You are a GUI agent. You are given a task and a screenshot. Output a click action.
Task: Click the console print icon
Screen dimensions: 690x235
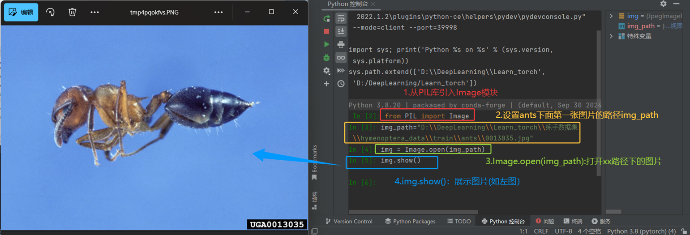[341, 44]
